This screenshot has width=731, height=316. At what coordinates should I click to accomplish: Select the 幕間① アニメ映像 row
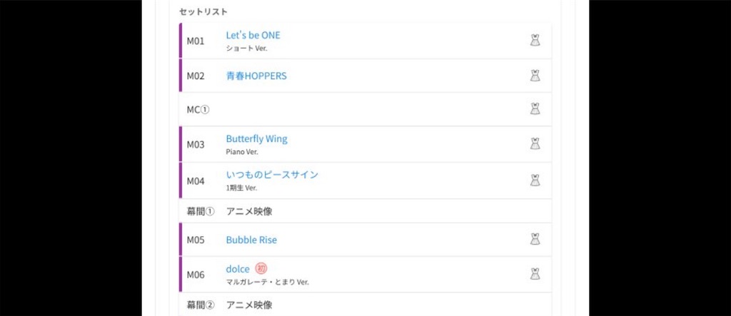click(365, 211)
